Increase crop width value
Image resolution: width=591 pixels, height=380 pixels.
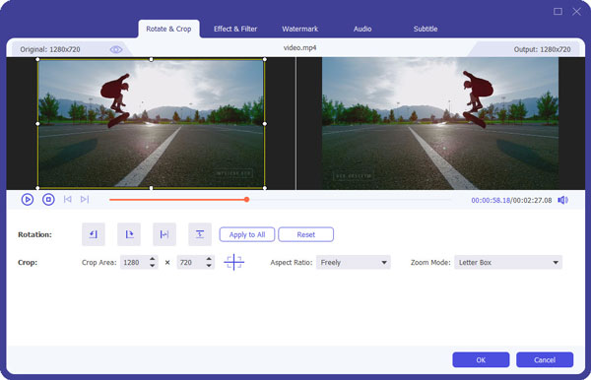153,259
